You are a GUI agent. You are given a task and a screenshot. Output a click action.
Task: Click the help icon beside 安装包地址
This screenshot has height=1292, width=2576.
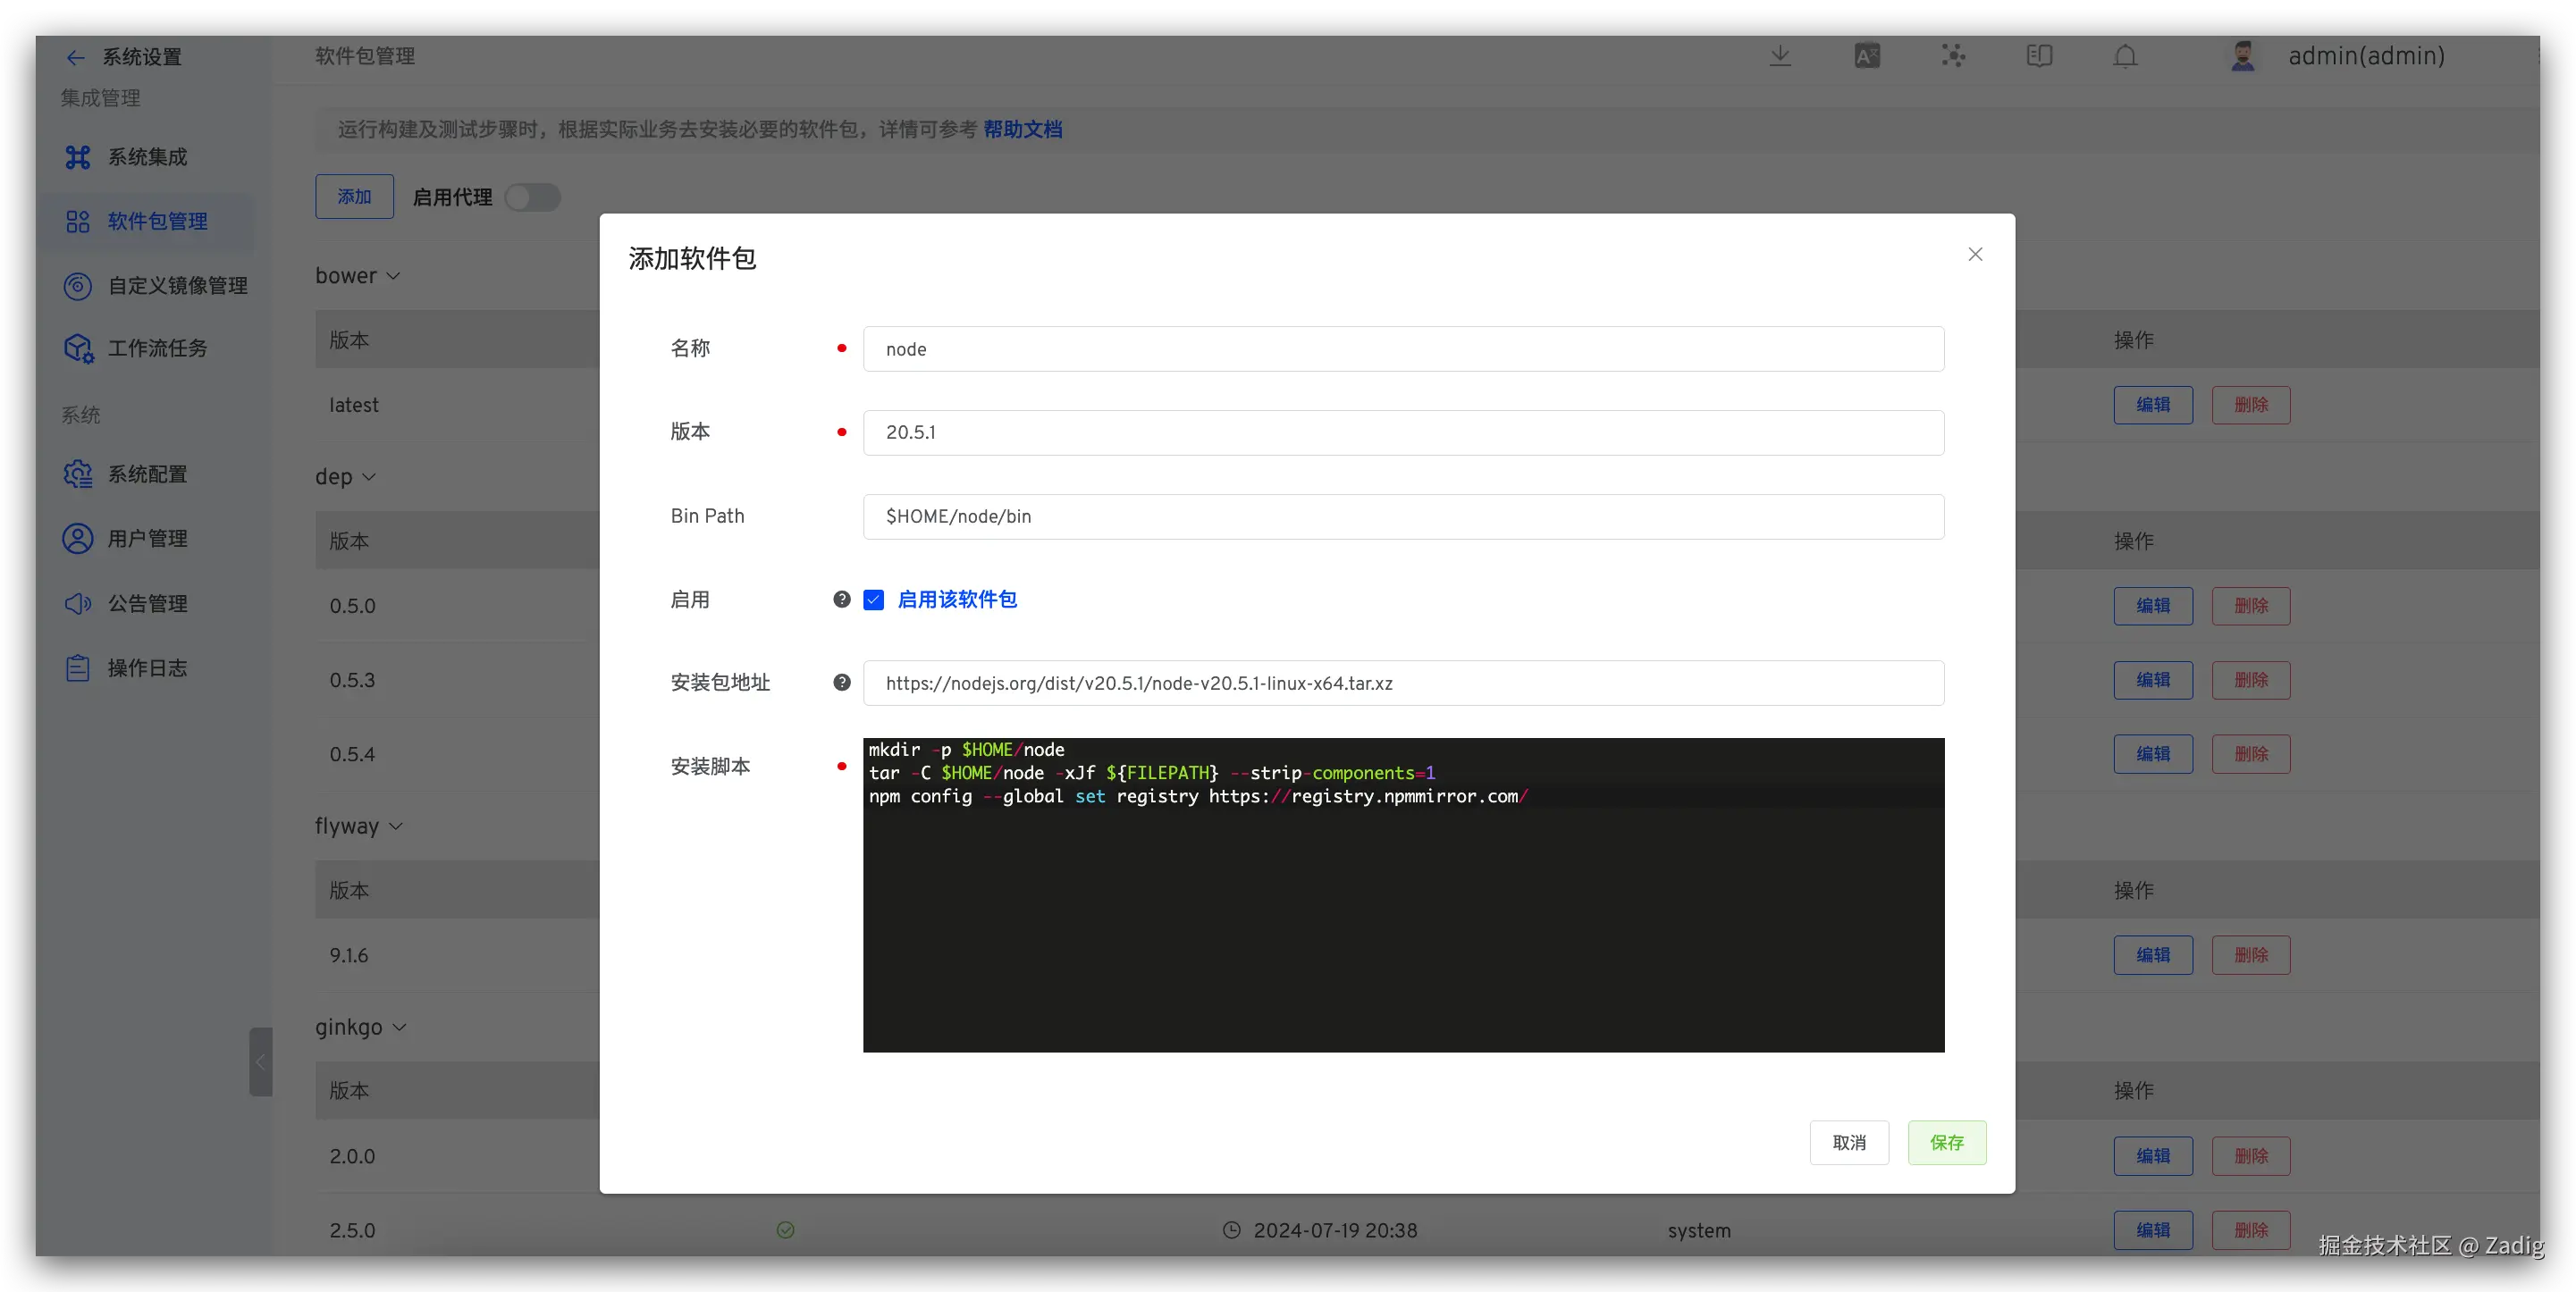point(842,682)
